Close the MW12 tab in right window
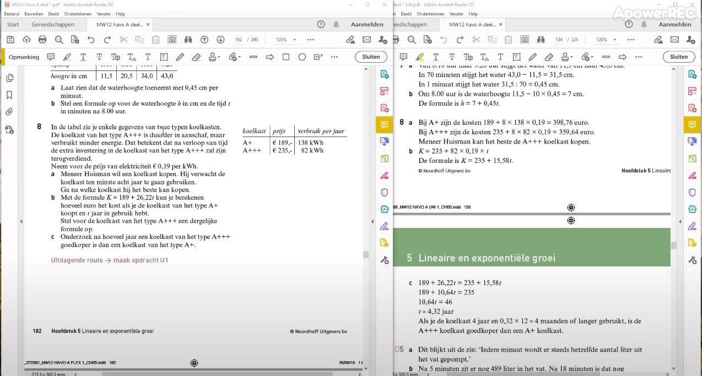The height and width of the screenshot is (376, 702). 501,25
